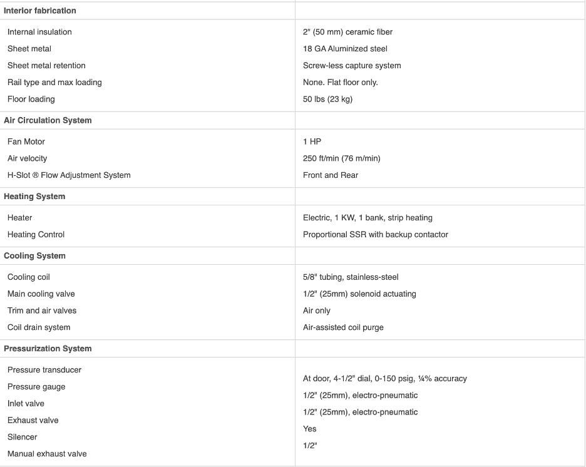The image size is (586, 467).
Task: Click the 250 ft/min air velocity value
Action: (341, 159)
